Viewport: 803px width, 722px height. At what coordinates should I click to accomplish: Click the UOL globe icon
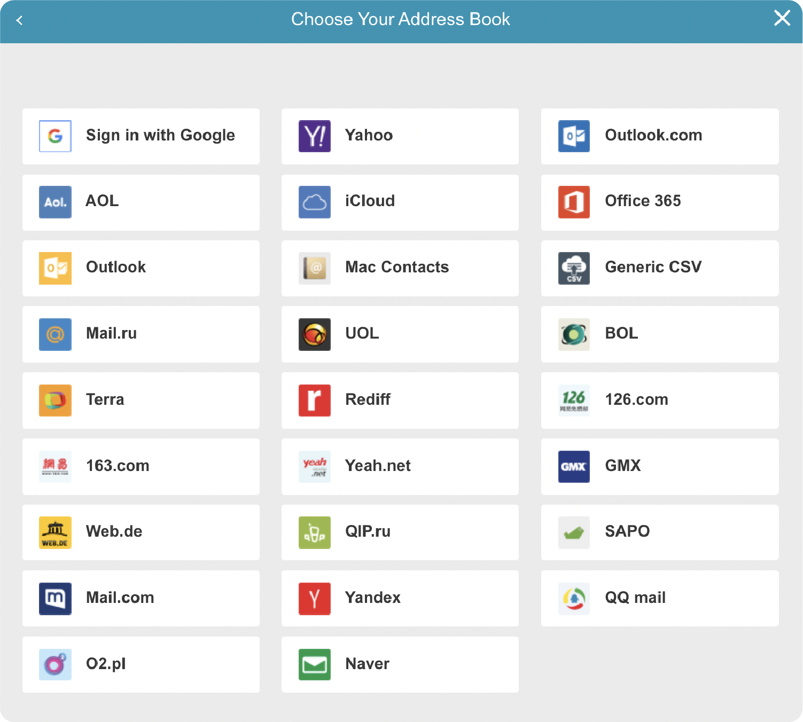pyautogui.click(x=315, y=334)
